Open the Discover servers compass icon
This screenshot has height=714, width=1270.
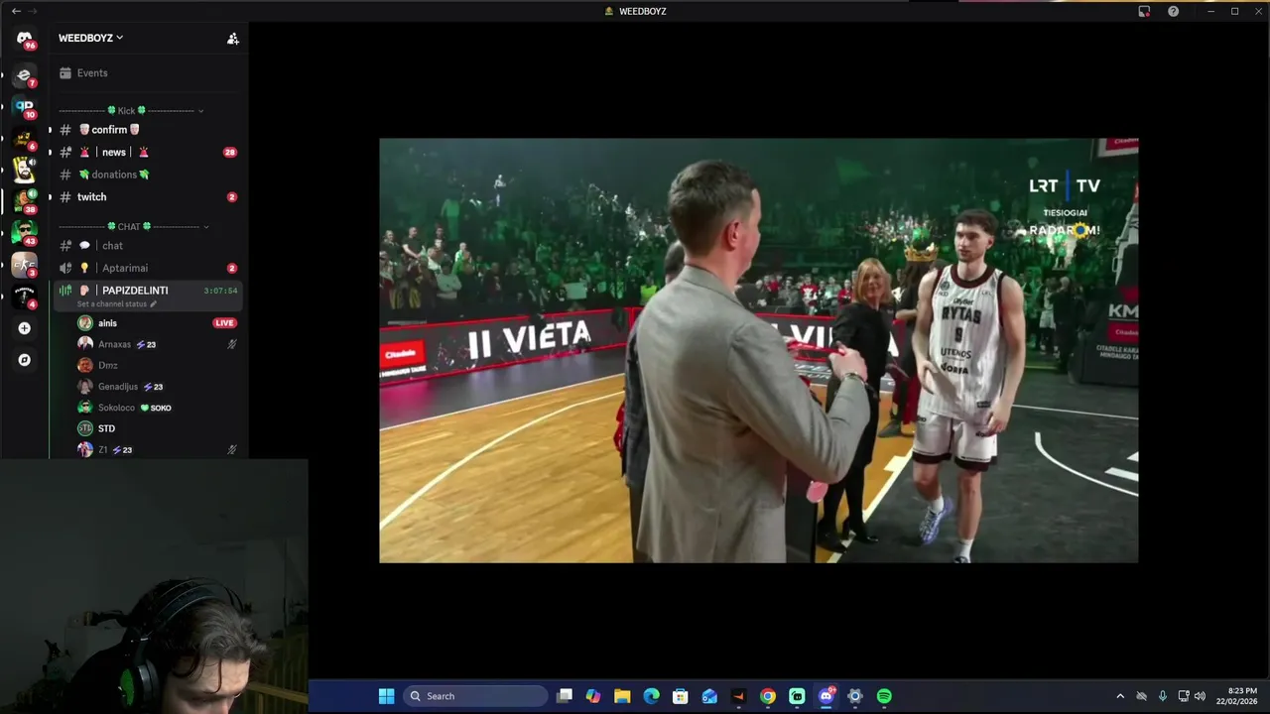pos(24,360)
